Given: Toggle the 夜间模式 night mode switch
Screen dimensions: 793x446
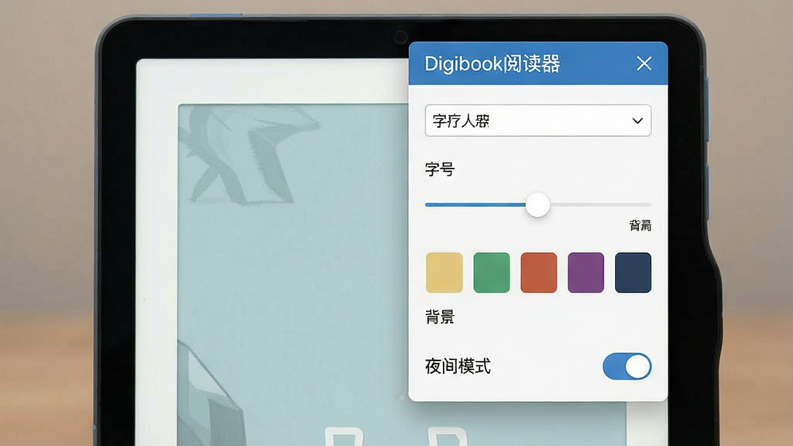Looking at the screenshot, I should 627,366.
